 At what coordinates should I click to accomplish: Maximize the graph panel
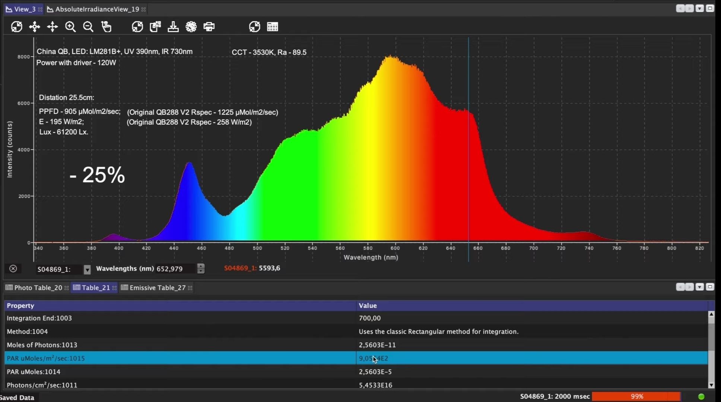tap(710, 9)
